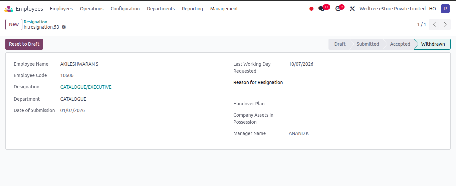Image resolution: width=456 pixels, height=186 pixels.
Task: Select the Withdrawn status stage
Action: click(x=433, y=44)
